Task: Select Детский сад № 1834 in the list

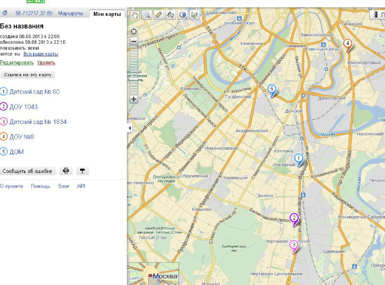Action: (38, 121)
